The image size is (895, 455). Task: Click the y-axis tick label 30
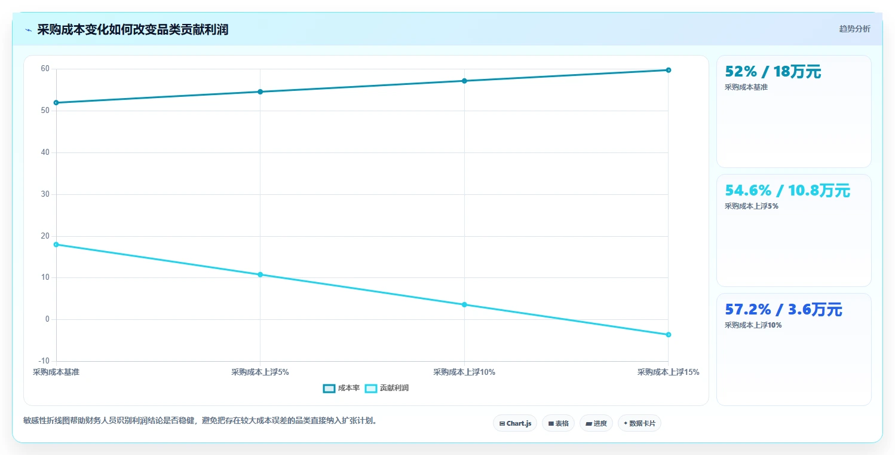pyautogui.click(x=45, y=194)
